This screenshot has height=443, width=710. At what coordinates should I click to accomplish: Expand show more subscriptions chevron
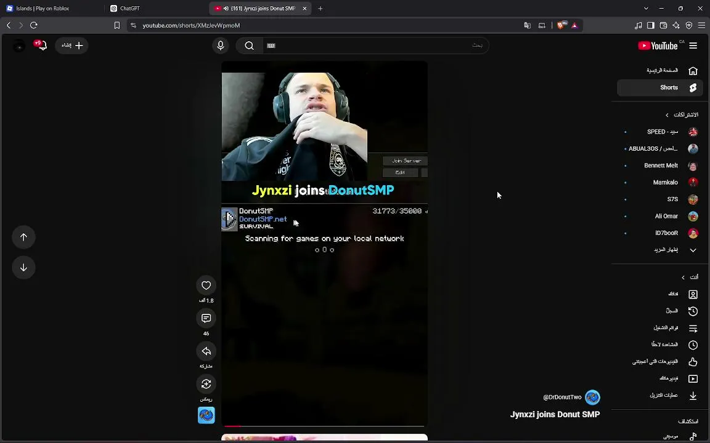693,250
